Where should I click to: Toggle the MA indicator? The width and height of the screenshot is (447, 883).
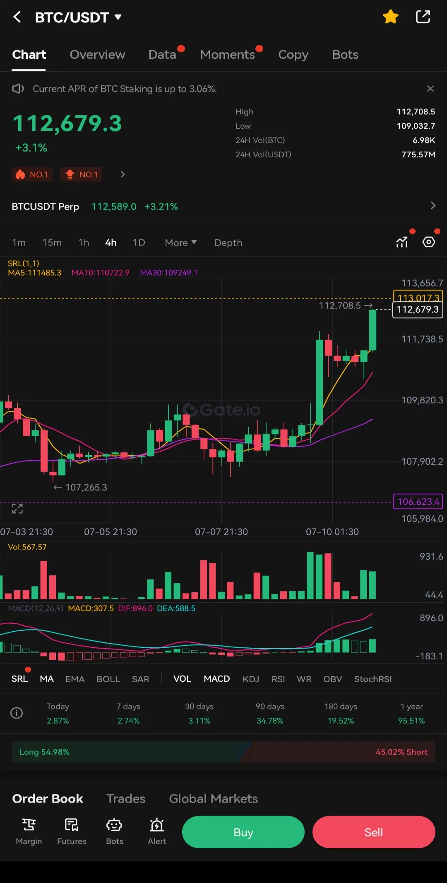pyautogui.click(x=47, y=679)
